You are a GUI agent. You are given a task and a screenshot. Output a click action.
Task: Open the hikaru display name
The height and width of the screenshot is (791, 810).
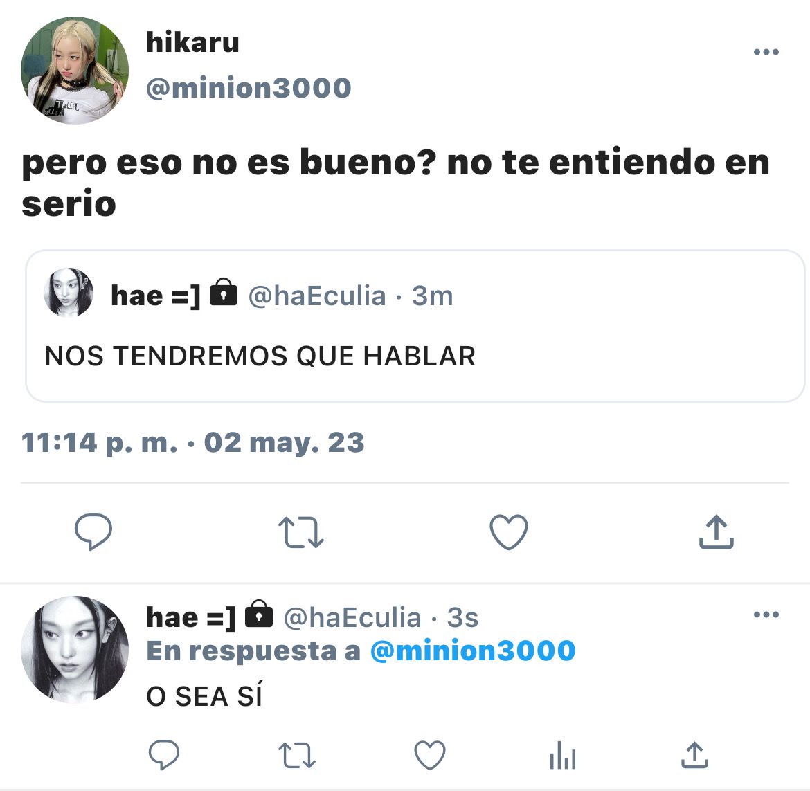point(192,42)
